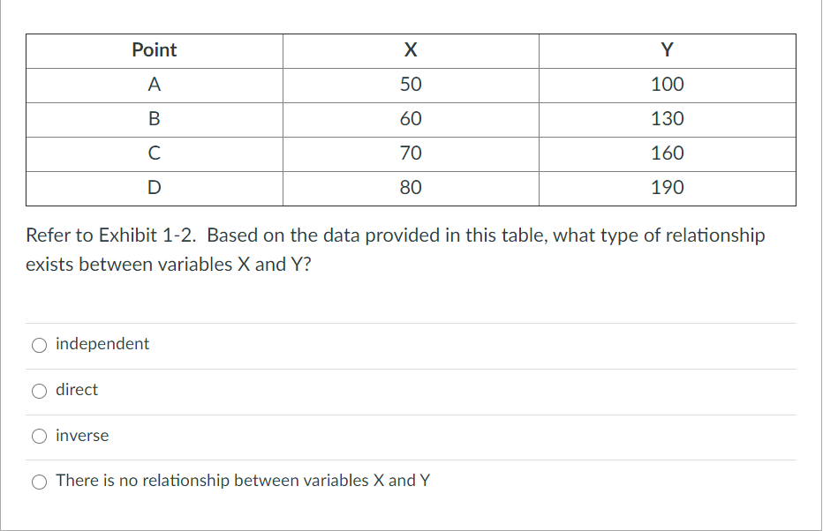Viewport: 823px width, 531px height.
Task: Click the X column header
Action: tap(410, 50)
